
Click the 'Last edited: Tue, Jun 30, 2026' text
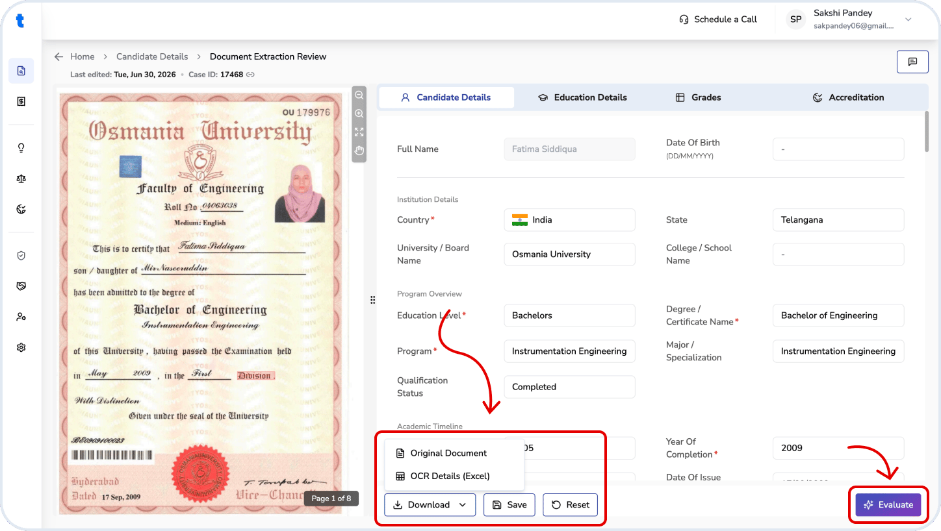[x=123, y=75]
